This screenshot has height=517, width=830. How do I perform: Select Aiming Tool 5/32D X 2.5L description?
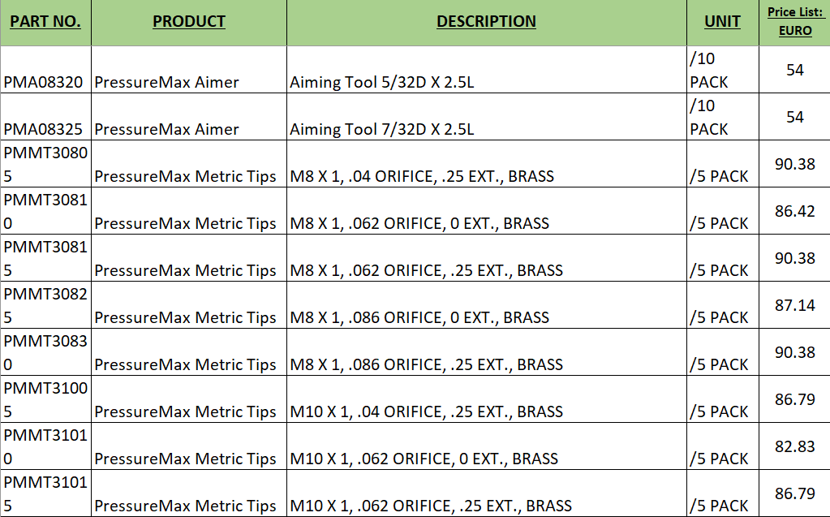point(487,70)
